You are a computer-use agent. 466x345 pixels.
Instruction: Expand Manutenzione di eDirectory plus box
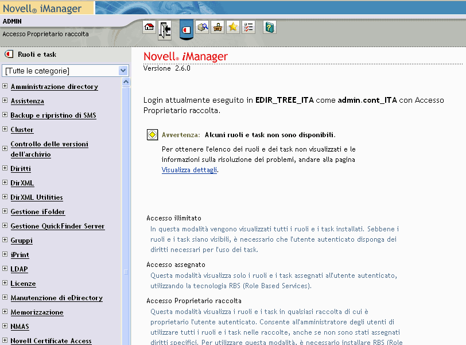pyautogui.click(x=5, y=297)
